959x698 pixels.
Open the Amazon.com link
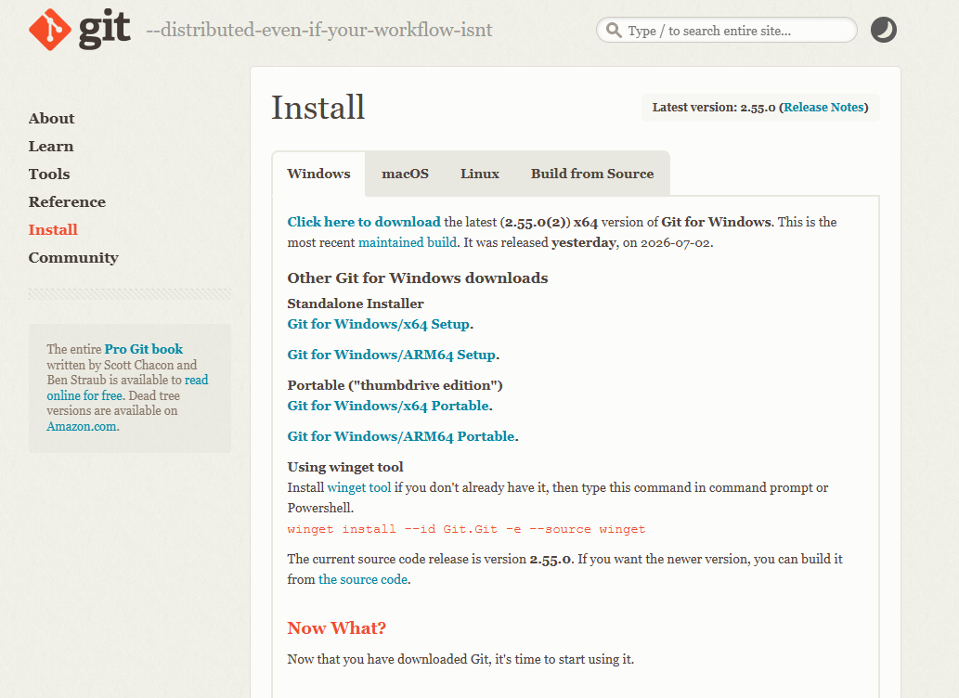[x=82, y=426]
